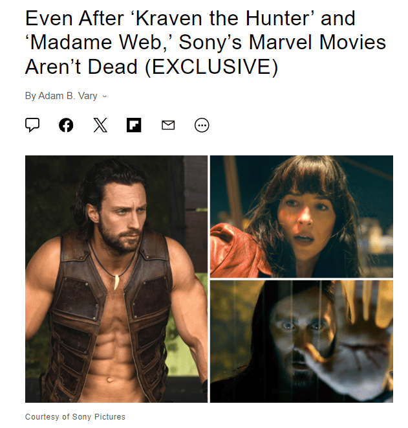Click the tooth pendant necklace in the photo

coord(116,282)
